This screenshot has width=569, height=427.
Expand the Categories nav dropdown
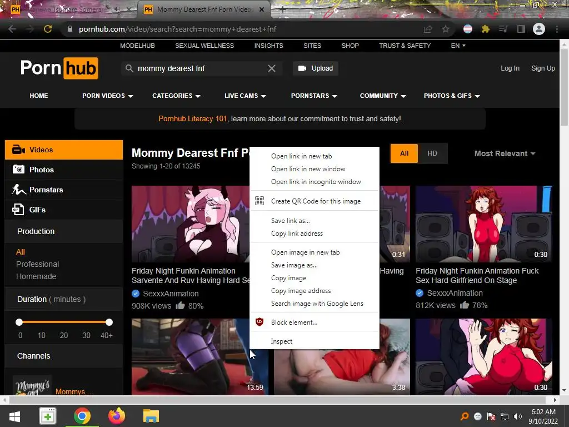tap(176, 96)
